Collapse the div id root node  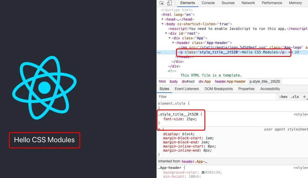coord(166,33)
